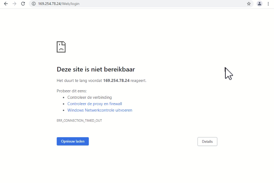This screenshot has height=183, width=274.
Task: Expand the 'Details' button
Action: [207, 141]
